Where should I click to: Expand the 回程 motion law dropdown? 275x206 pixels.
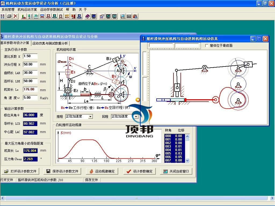coord(136,117)
